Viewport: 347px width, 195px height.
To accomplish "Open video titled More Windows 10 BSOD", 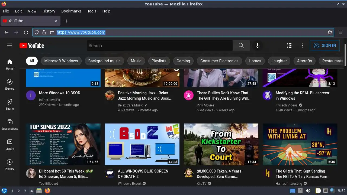I will (x=60, y=93).
